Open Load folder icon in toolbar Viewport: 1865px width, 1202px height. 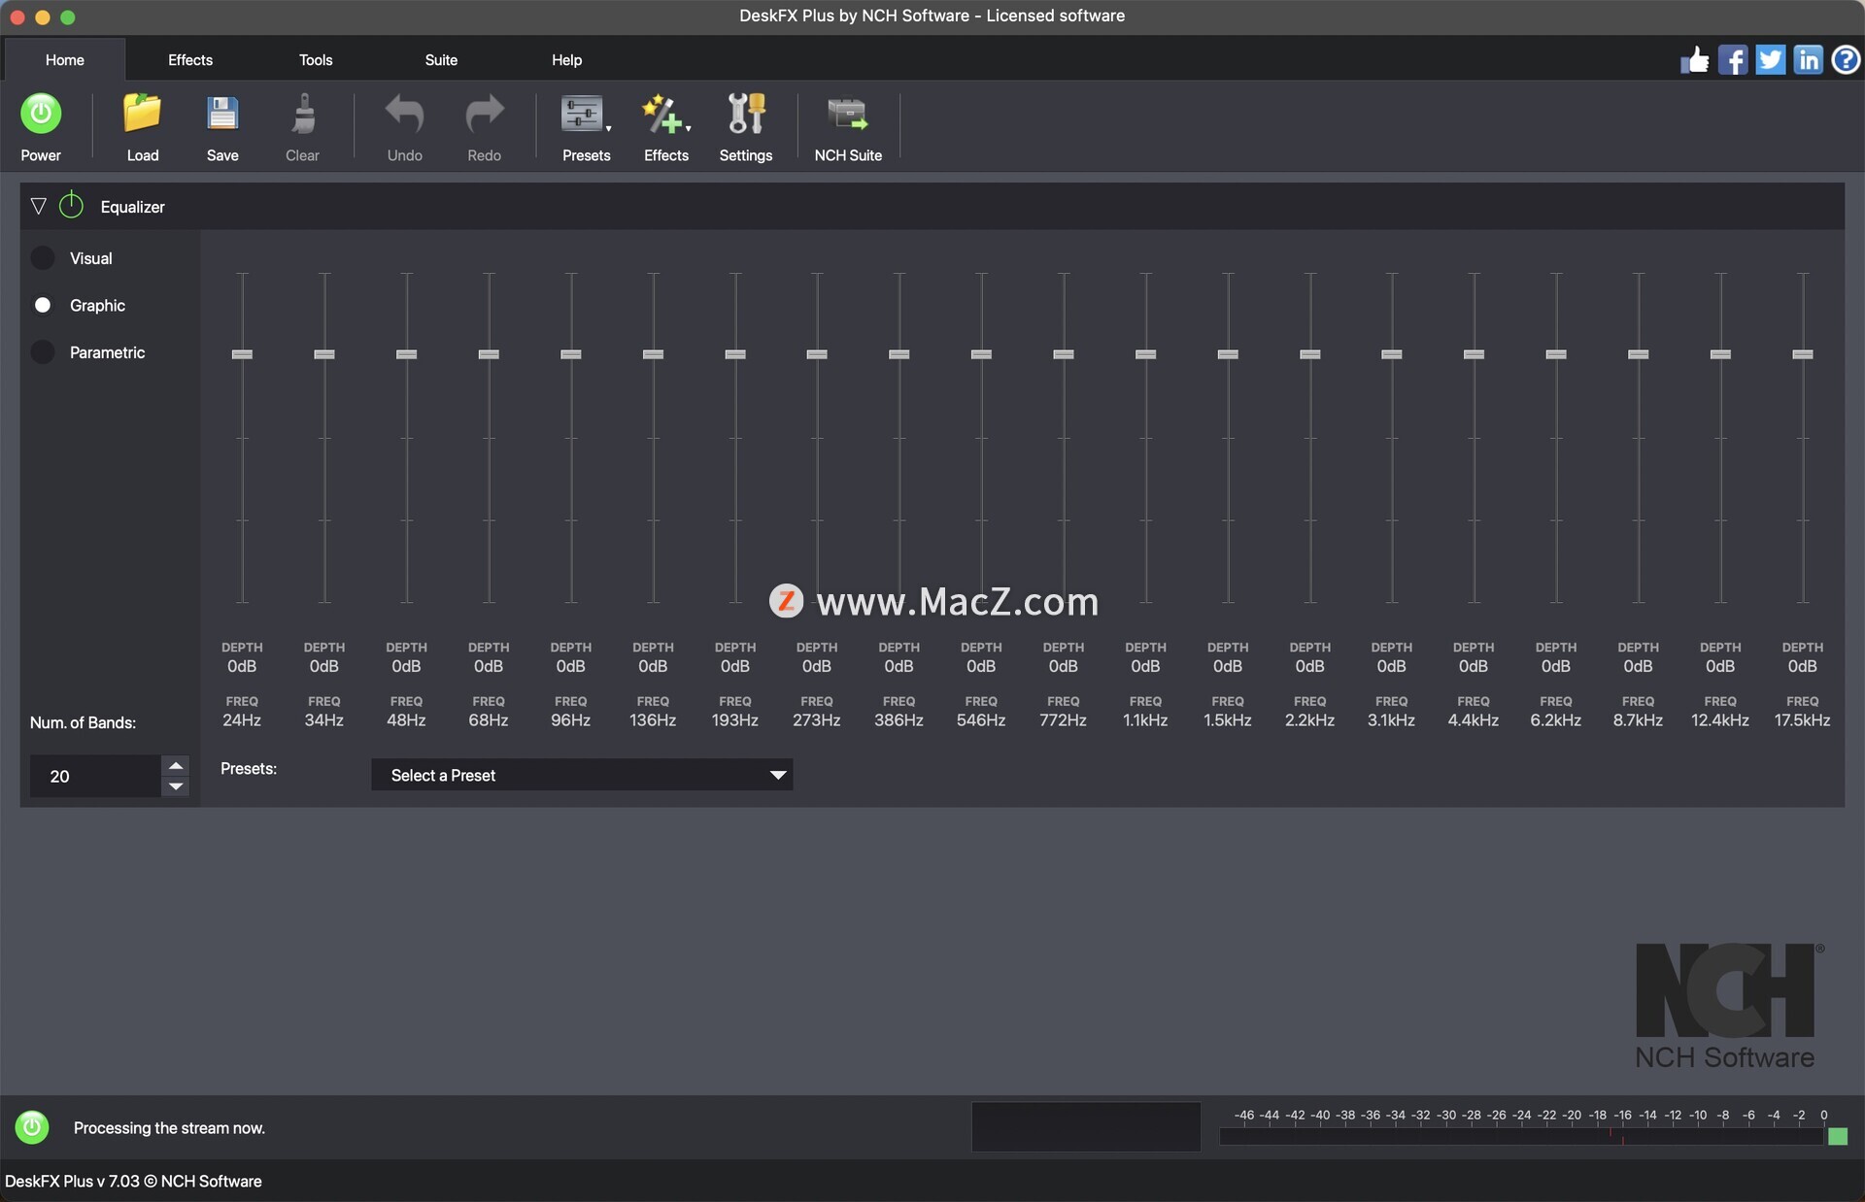[142, 115]
